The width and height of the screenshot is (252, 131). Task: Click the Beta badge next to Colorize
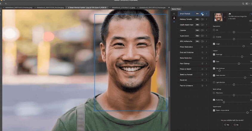[x=197, y=30]
